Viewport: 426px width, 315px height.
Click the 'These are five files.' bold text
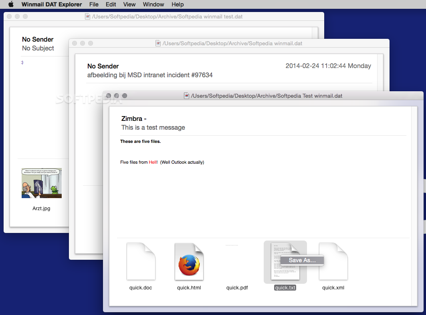pyautogui.click(x=140, y=141)
